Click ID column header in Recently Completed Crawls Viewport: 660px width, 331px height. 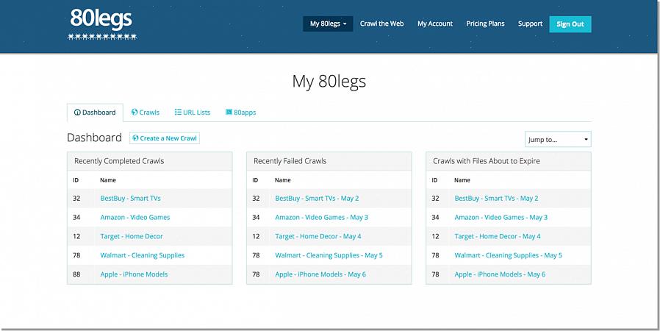click(76, 179)
